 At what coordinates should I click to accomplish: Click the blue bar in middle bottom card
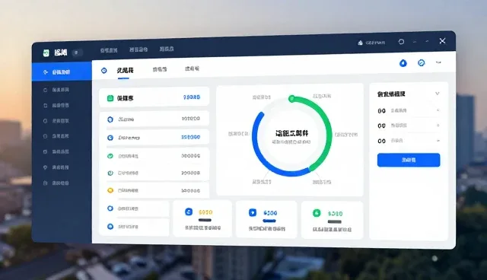click(x=269, y=221)
